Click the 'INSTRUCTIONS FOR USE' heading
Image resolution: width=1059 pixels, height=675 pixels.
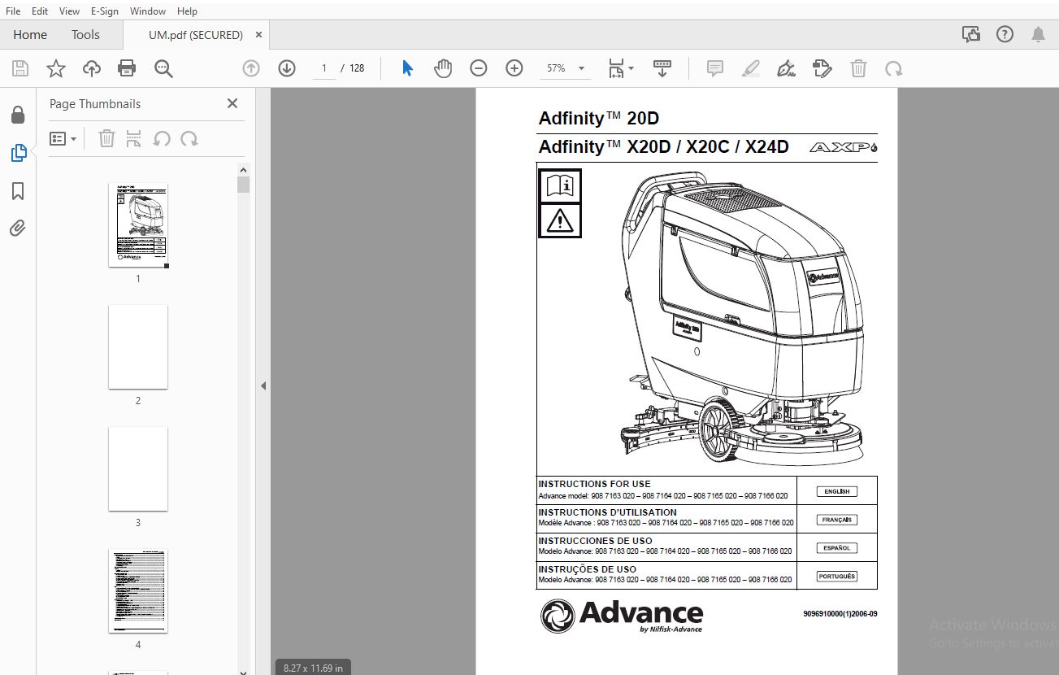click(x=594, y=484)
